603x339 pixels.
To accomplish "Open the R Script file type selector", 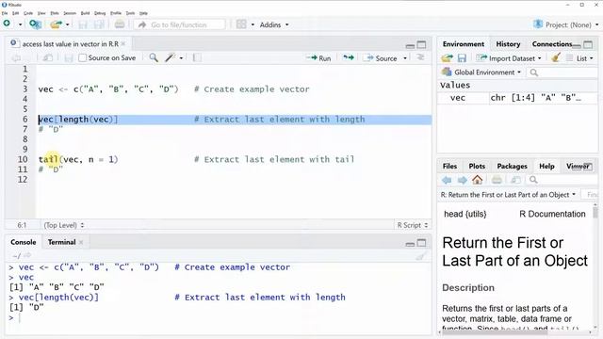I will 413,225.
